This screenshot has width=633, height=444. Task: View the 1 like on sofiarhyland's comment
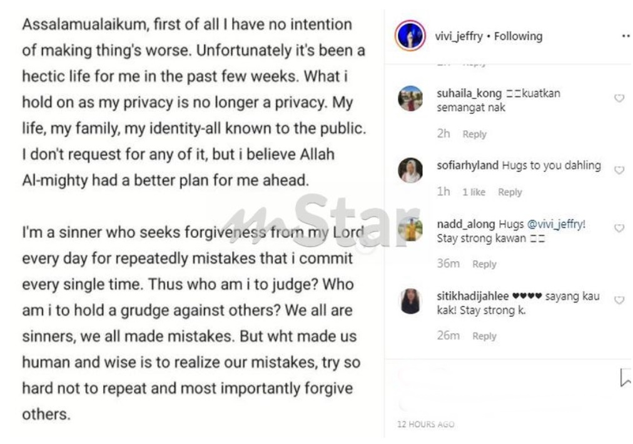[474, 192]
